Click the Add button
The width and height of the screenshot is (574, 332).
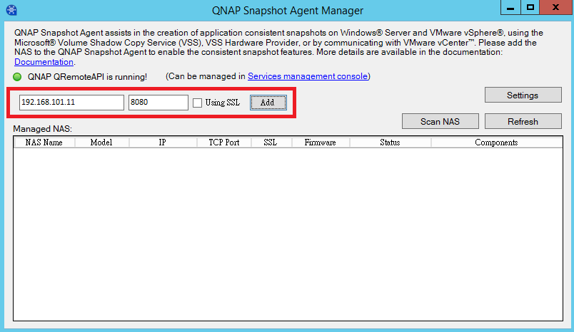coord(268,103)
